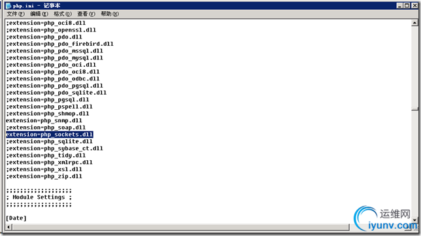Close the php.ini Notepad window

tap(414, 6)
